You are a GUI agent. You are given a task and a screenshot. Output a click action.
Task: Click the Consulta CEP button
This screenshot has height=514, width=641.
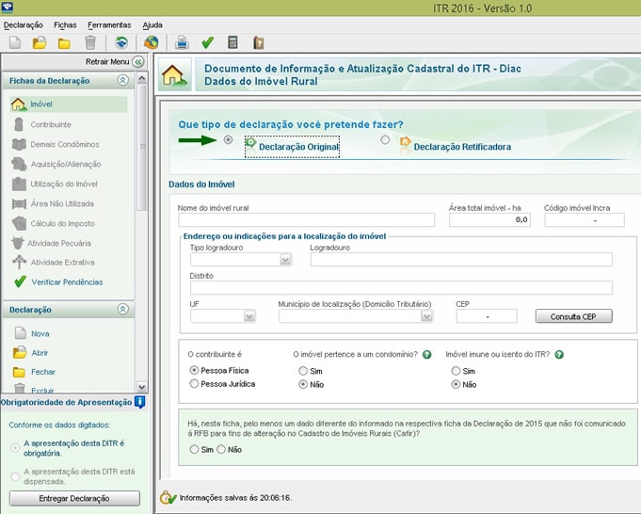pos(574,316)
